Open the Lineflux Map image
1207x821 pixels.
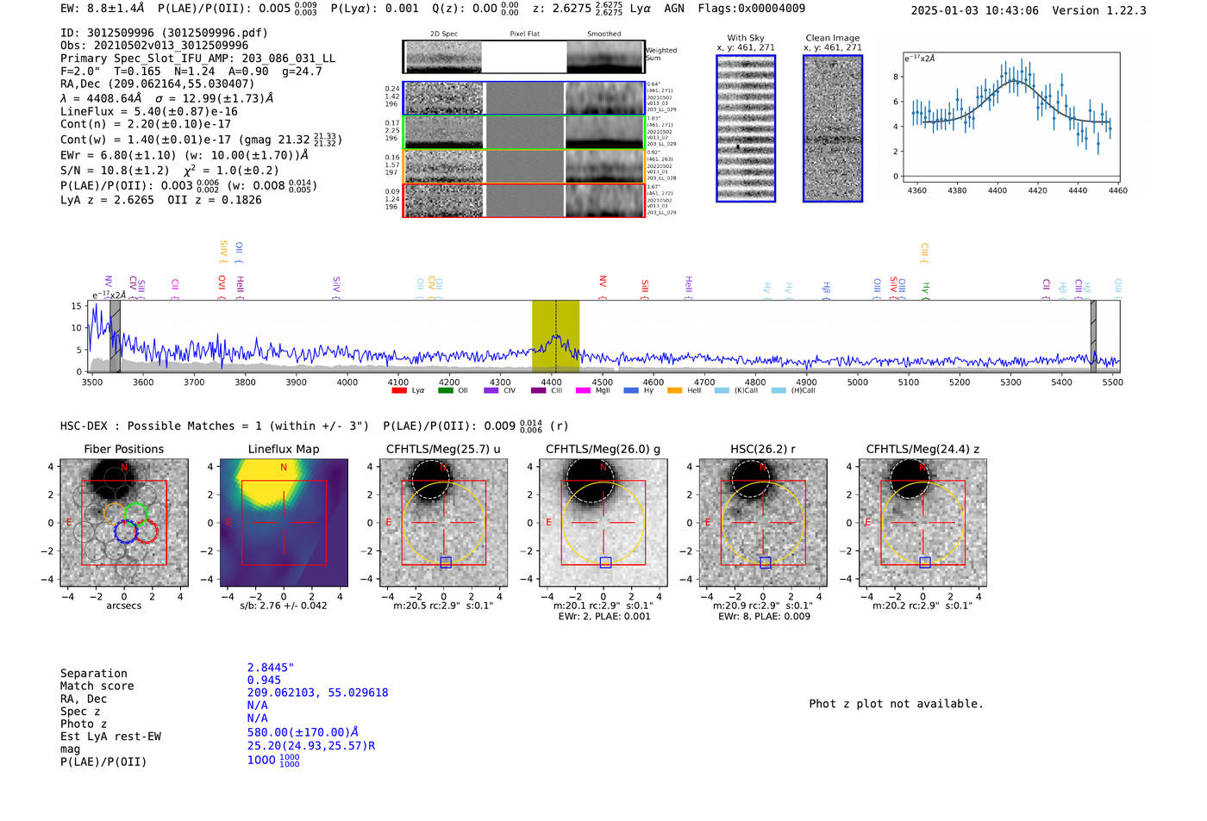pyautogui.click(x=284, y=523)
